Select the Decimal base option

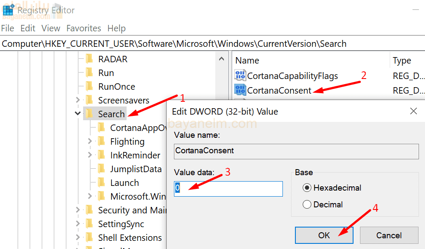point(307,204)
